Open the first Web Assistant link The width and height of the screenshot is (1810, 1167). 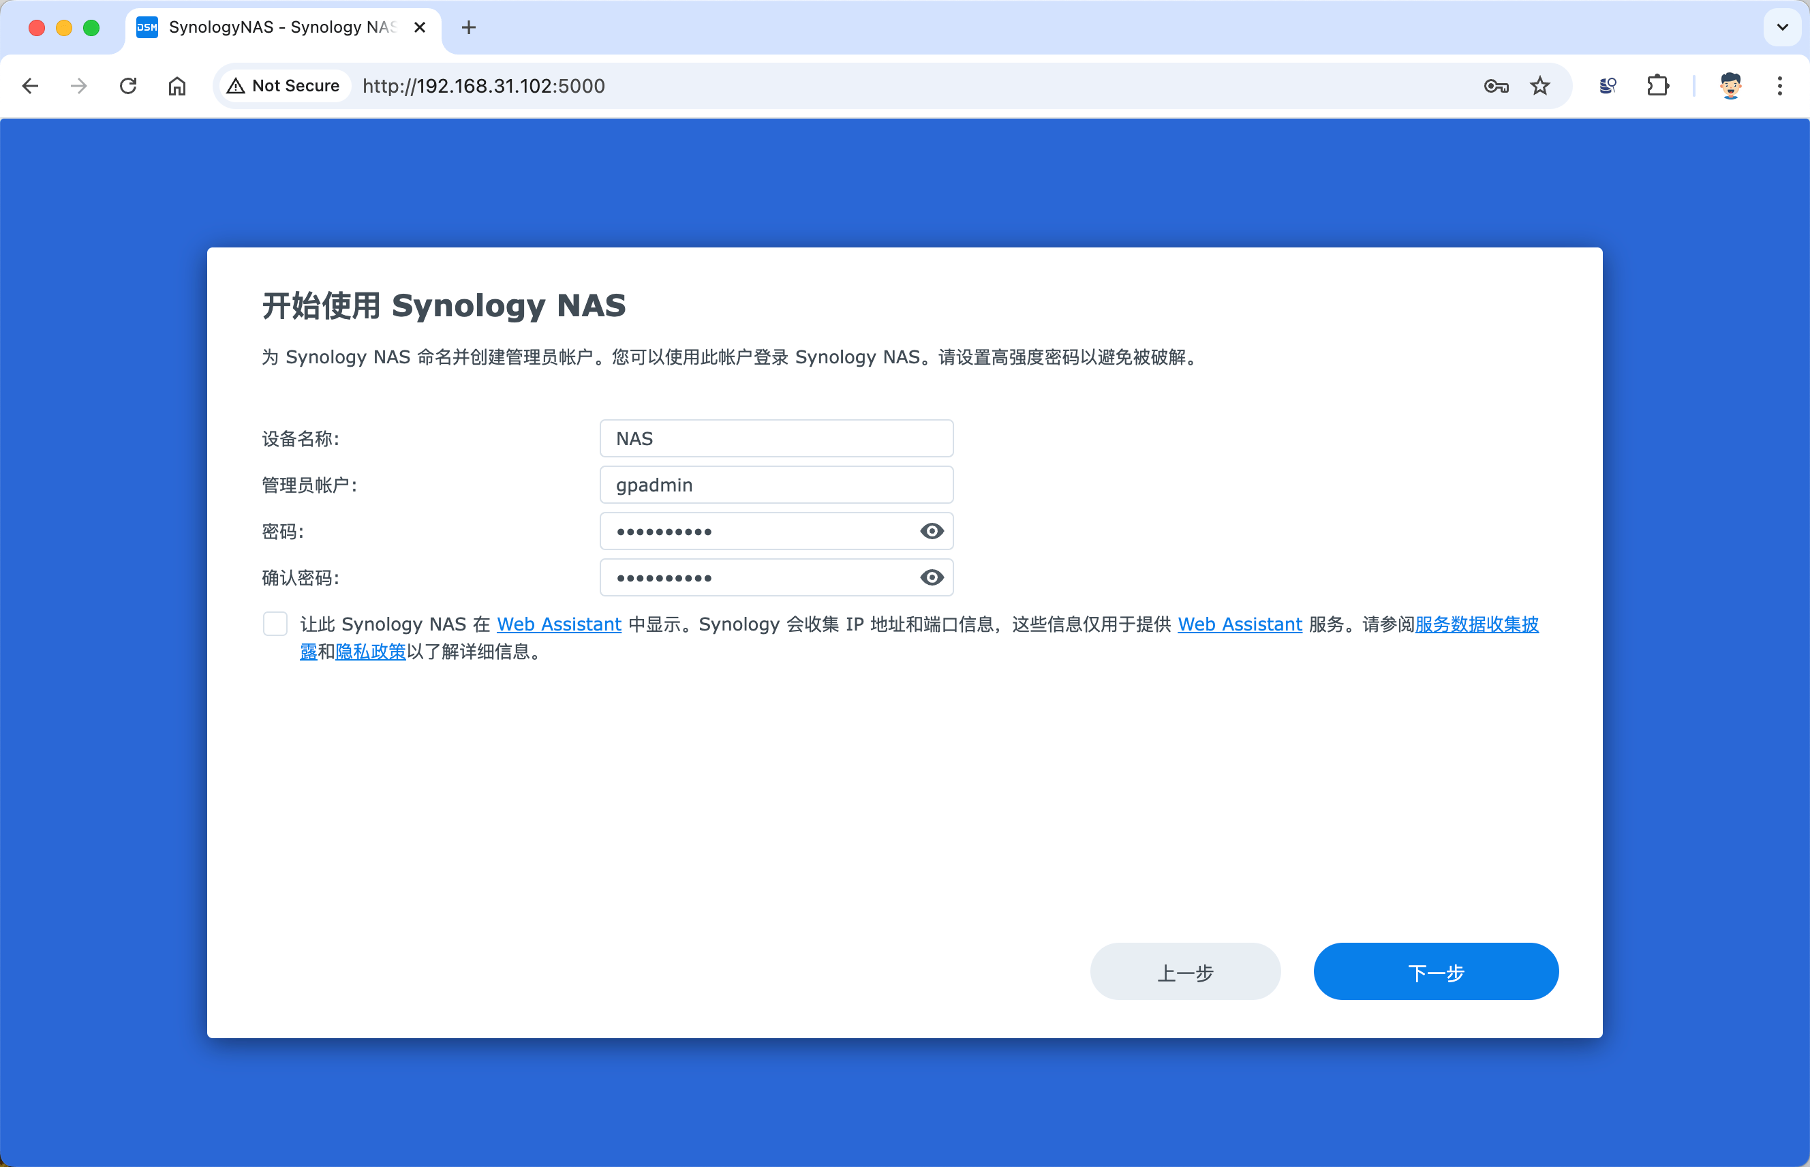559,624
